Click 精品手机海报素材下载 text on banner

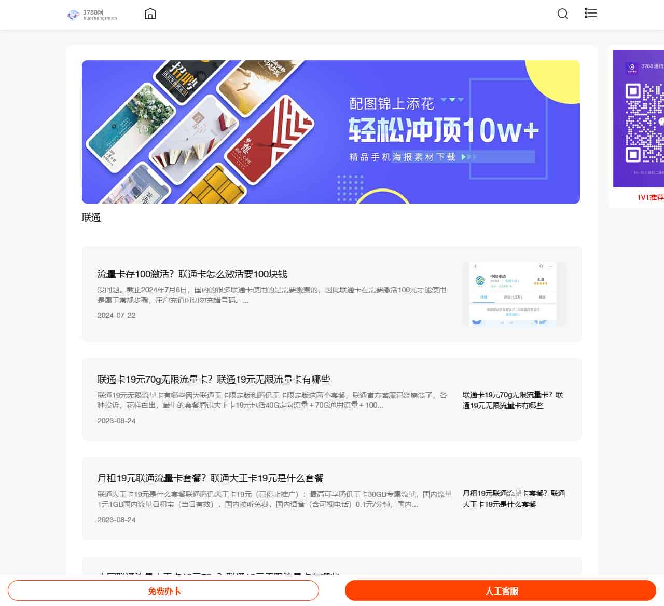click(x=403, y=157)
